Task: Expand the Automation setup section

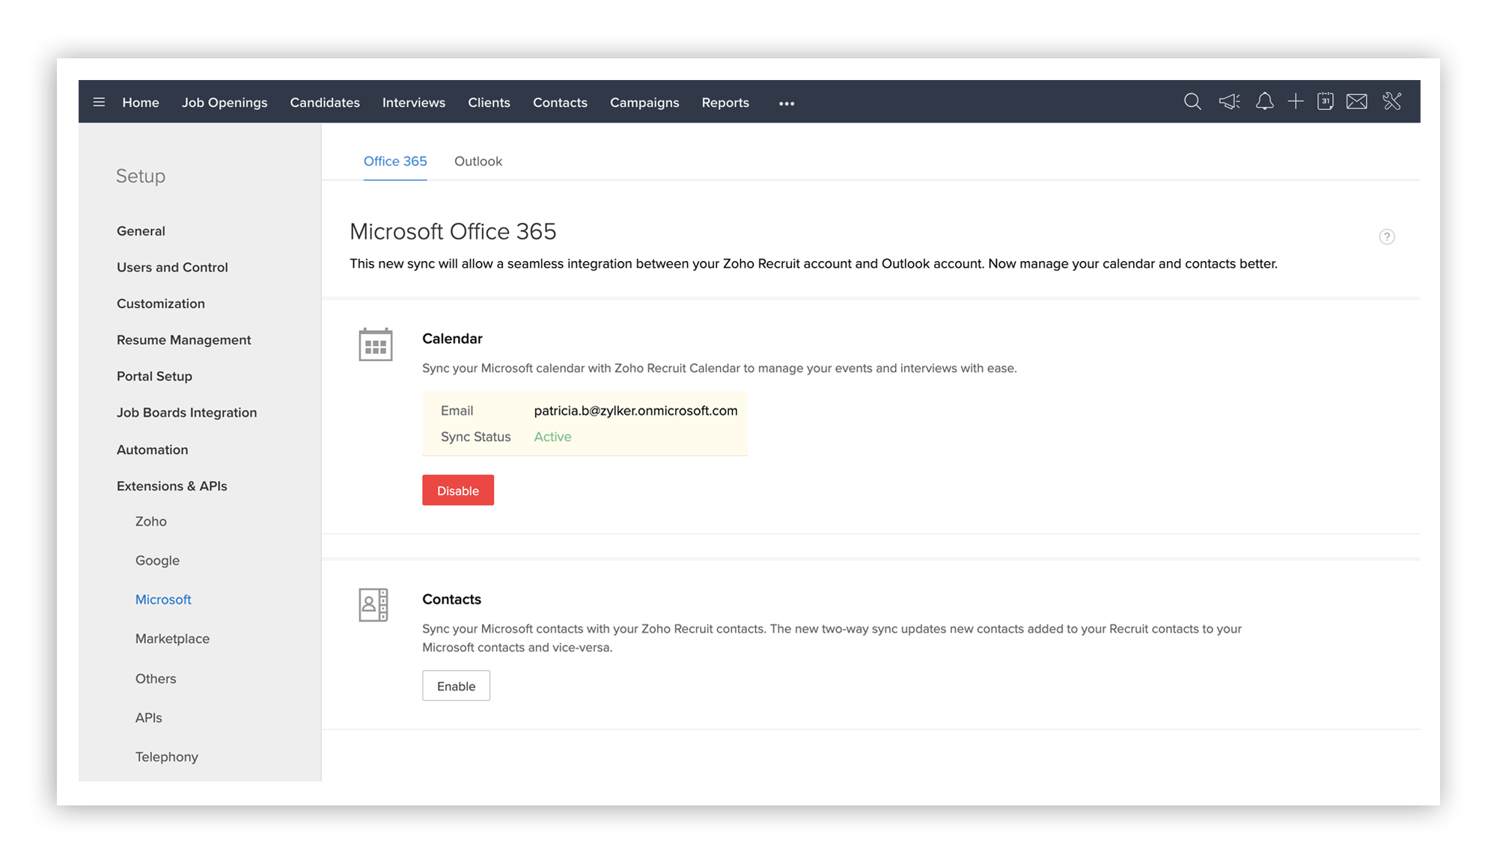Action: click(152, 449)
